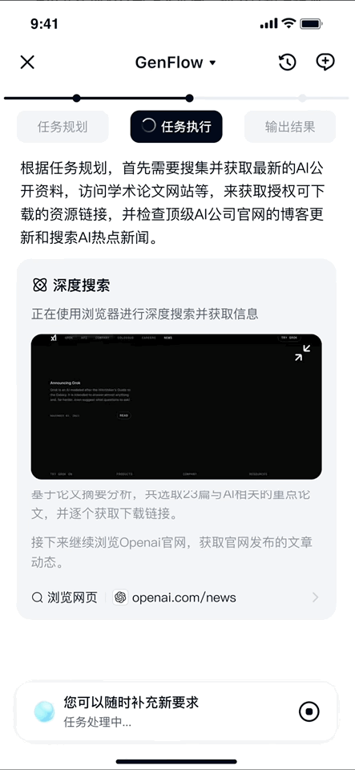355x770 pixels.
Task: Open the xAI Grok browser preview thumbnail
Action: [x=176, y=407]
